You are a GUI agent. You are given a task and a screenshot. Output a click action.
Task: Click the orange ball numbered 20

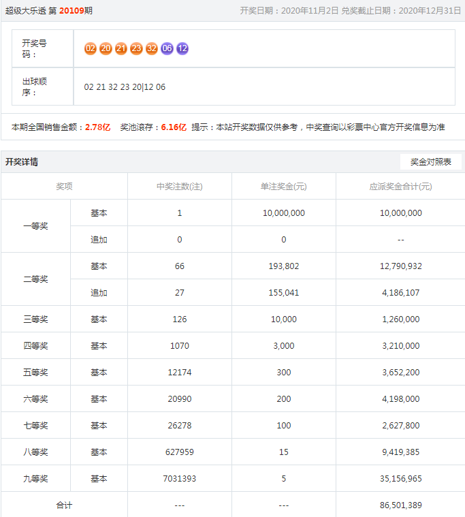tap(106, 48)
